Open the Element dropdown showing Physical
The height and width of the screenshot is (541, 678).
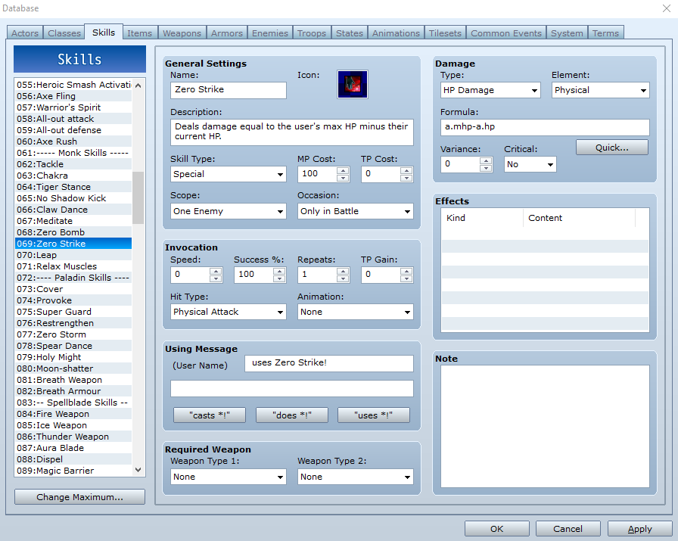[x=601, y=90]
